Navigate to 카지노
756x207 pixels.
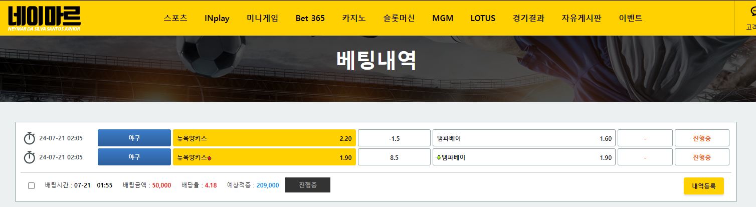354,18
